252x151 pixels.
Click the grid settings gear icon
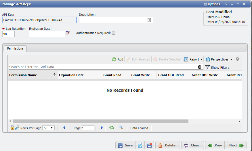click(237, 59)
